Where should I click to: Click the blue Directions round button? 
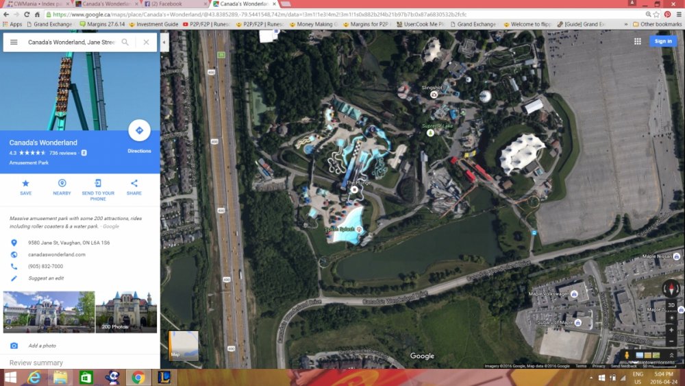coord(139,130)
